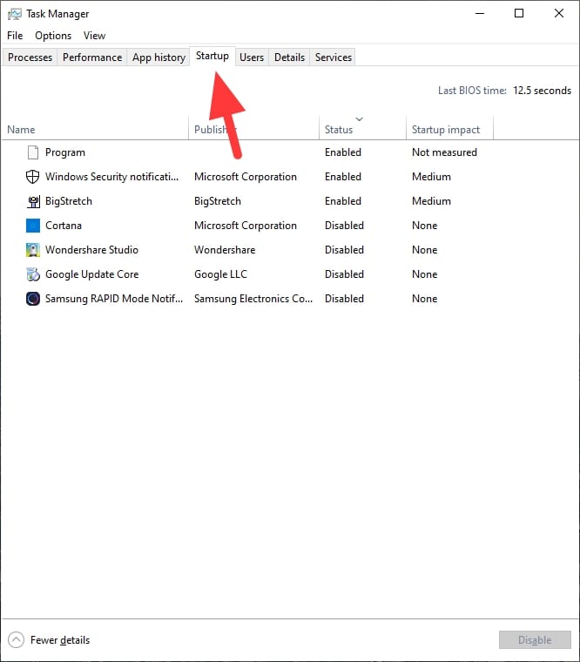Sort list by Publisher column header

pyautogui.click(x=253, y=129)
